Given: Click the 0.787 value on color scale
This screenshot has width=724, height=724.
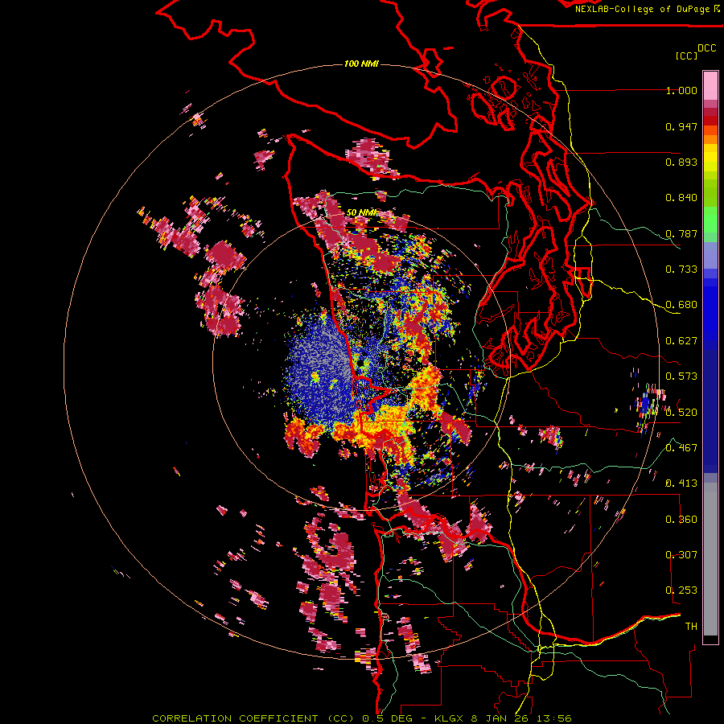Looking at the screenshot, I should pos(681,233).
